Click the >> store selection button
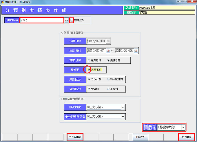The width and height of the screenshot is (197, 142). 66,20
